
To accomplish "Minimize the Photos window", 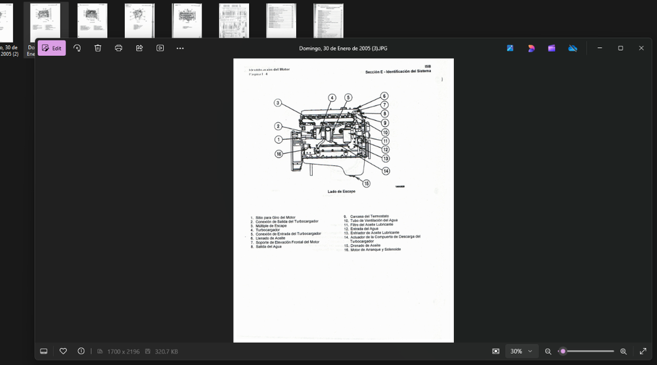I will coord(600,48).
